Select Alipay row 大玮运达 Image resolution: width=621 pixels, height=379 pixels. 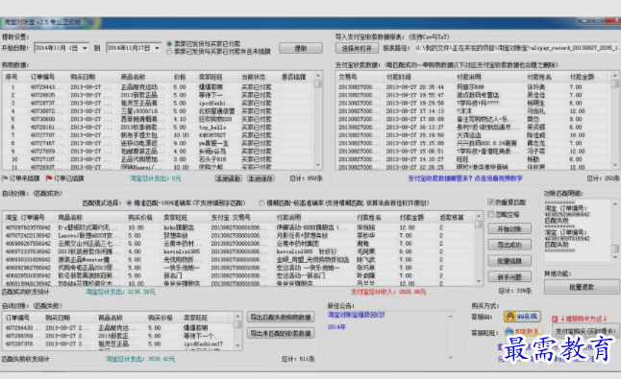473,135
